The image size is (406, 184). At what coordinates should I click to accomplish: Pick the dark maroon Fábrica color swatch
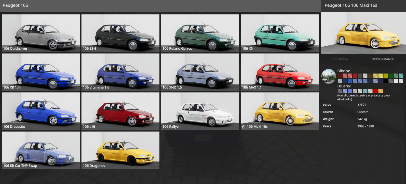340,76
